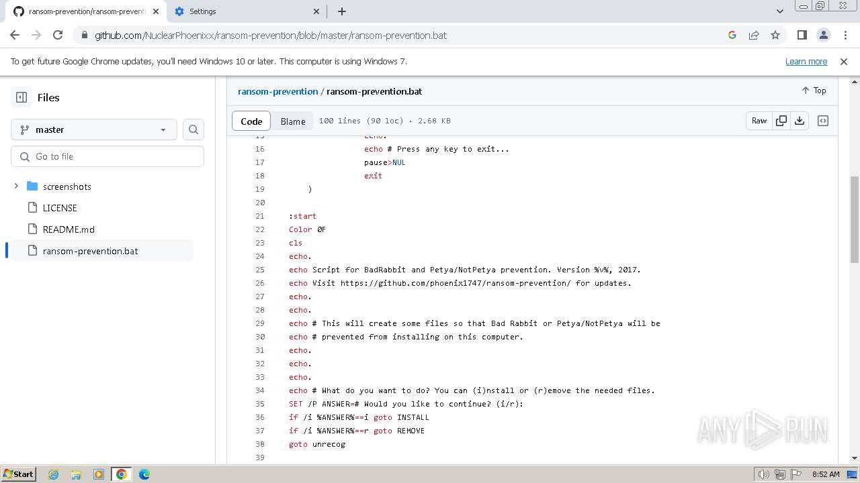Open the master branch dropdown

pos(94,129)
